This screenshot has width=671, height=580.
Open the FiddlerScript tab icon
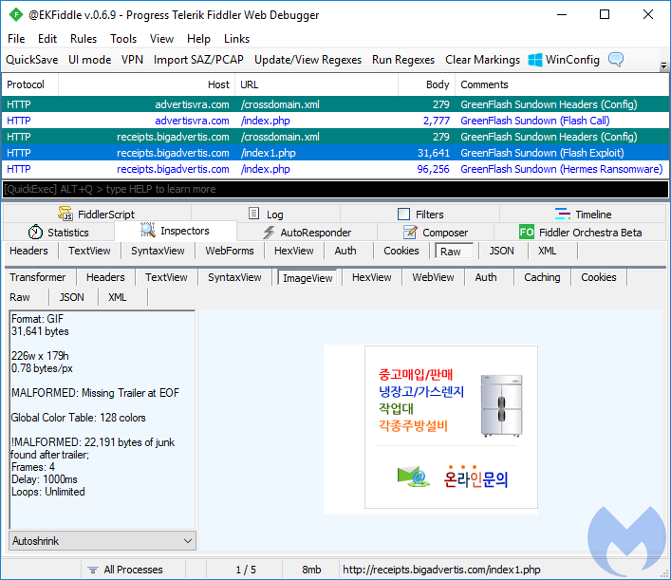65,215
